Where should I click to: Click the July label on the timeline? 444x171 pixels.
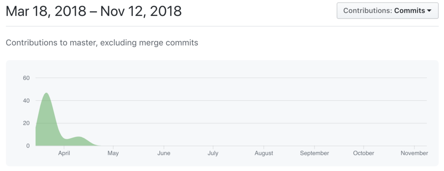click(x=213, y=153)
